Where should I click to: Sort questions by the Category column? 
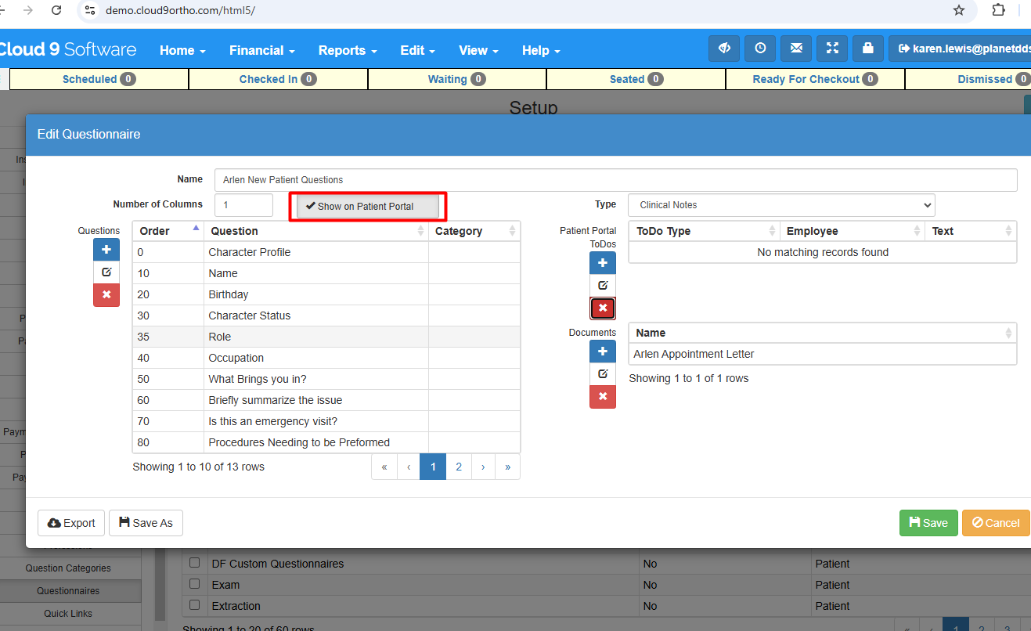point(474,231)
